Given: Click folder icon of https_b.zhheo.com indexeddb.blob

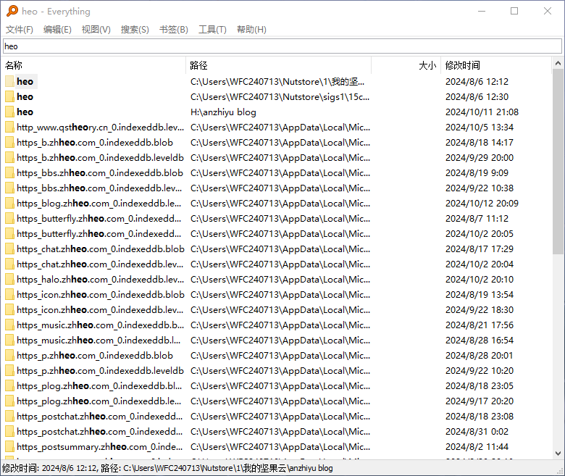Looking at the screenshot, I should [x=10, y=143].
